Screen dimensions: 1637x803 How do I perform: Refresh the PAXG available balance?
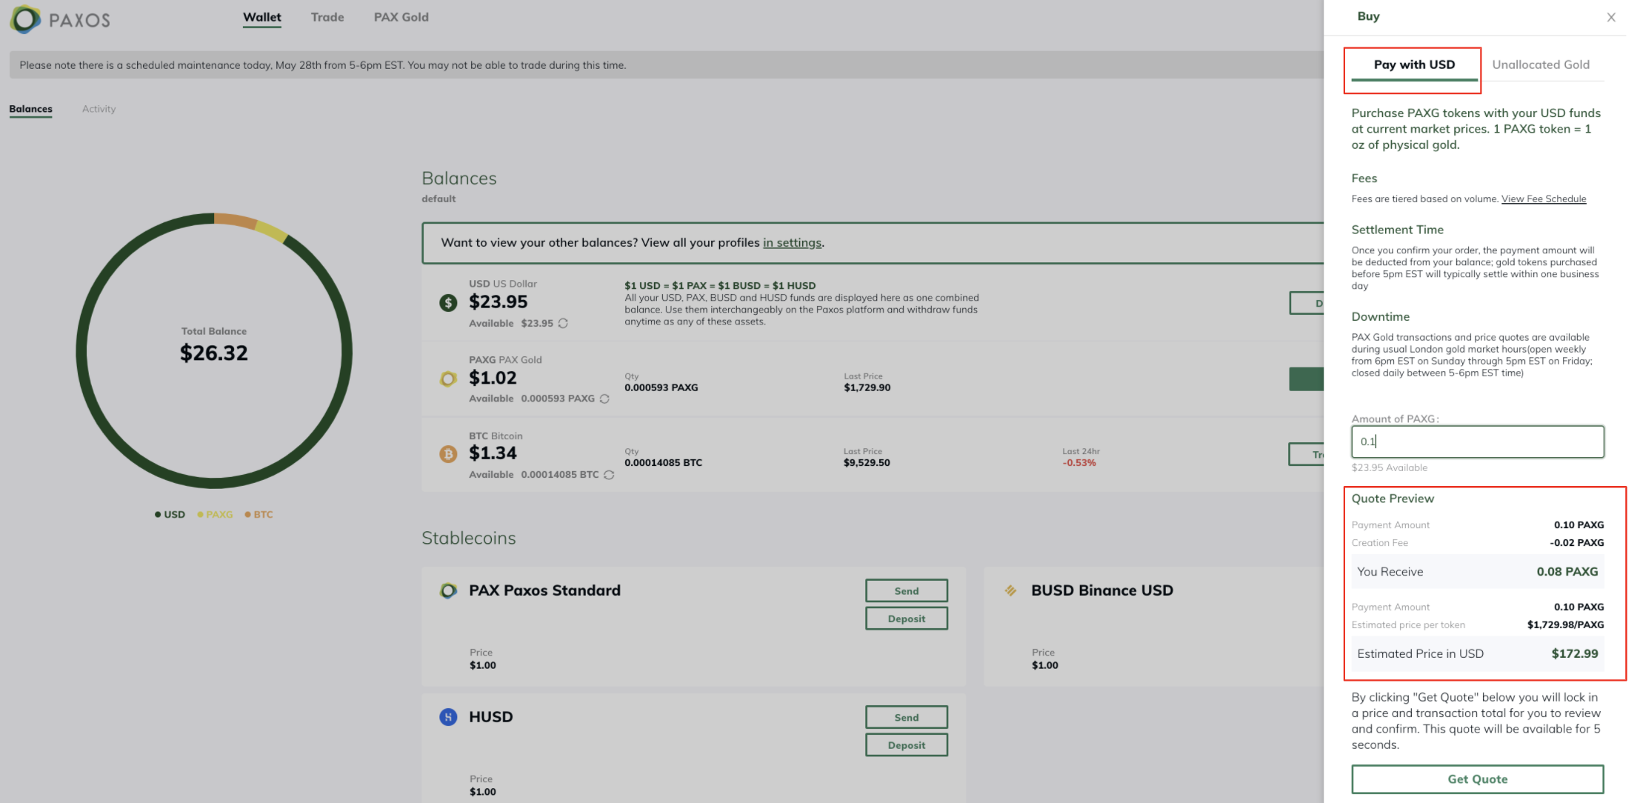604,399
